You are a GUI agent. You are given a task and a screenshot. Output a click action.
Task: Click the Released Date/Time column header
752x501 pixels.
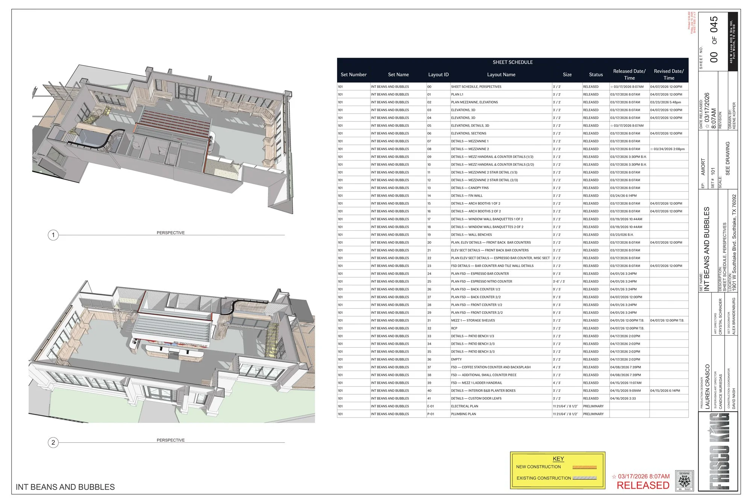629,74
